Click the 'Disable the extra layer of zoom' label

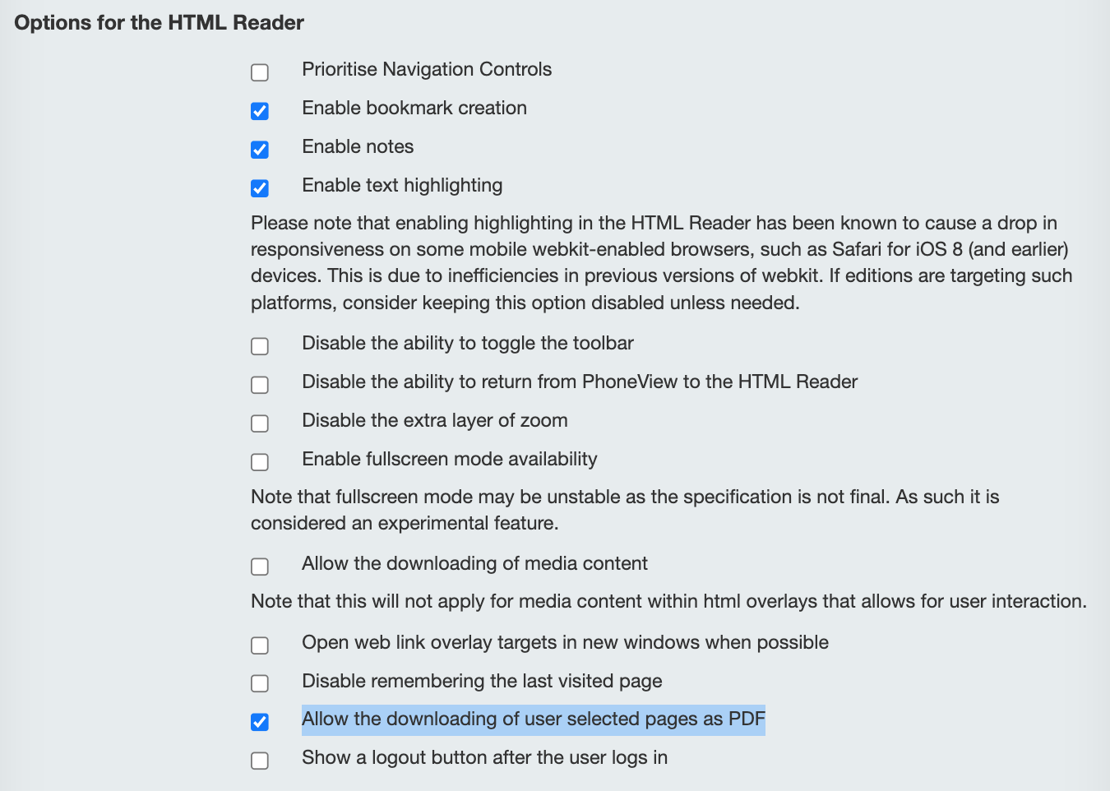coord(435,420)
